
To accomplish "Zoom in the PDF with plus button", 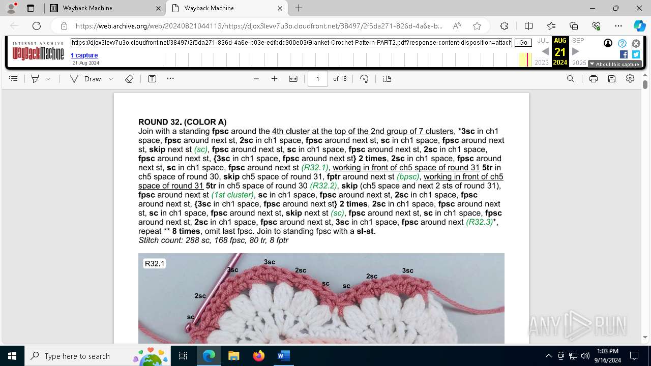I will click(x=275, y=79).
